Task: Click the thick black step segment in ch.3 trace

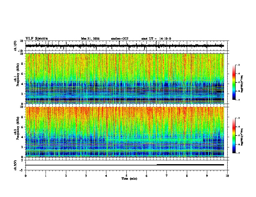Action: click(x=190, y=165)
